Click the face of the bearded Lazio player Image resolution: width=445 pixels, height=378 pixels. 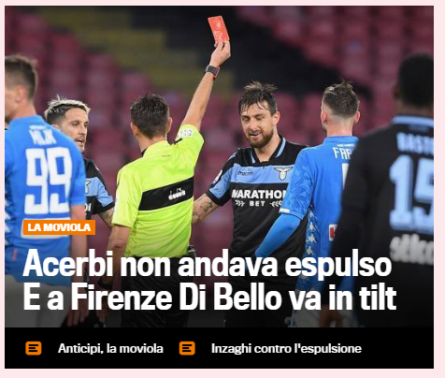pyautogui.click(x=259, y=124)
